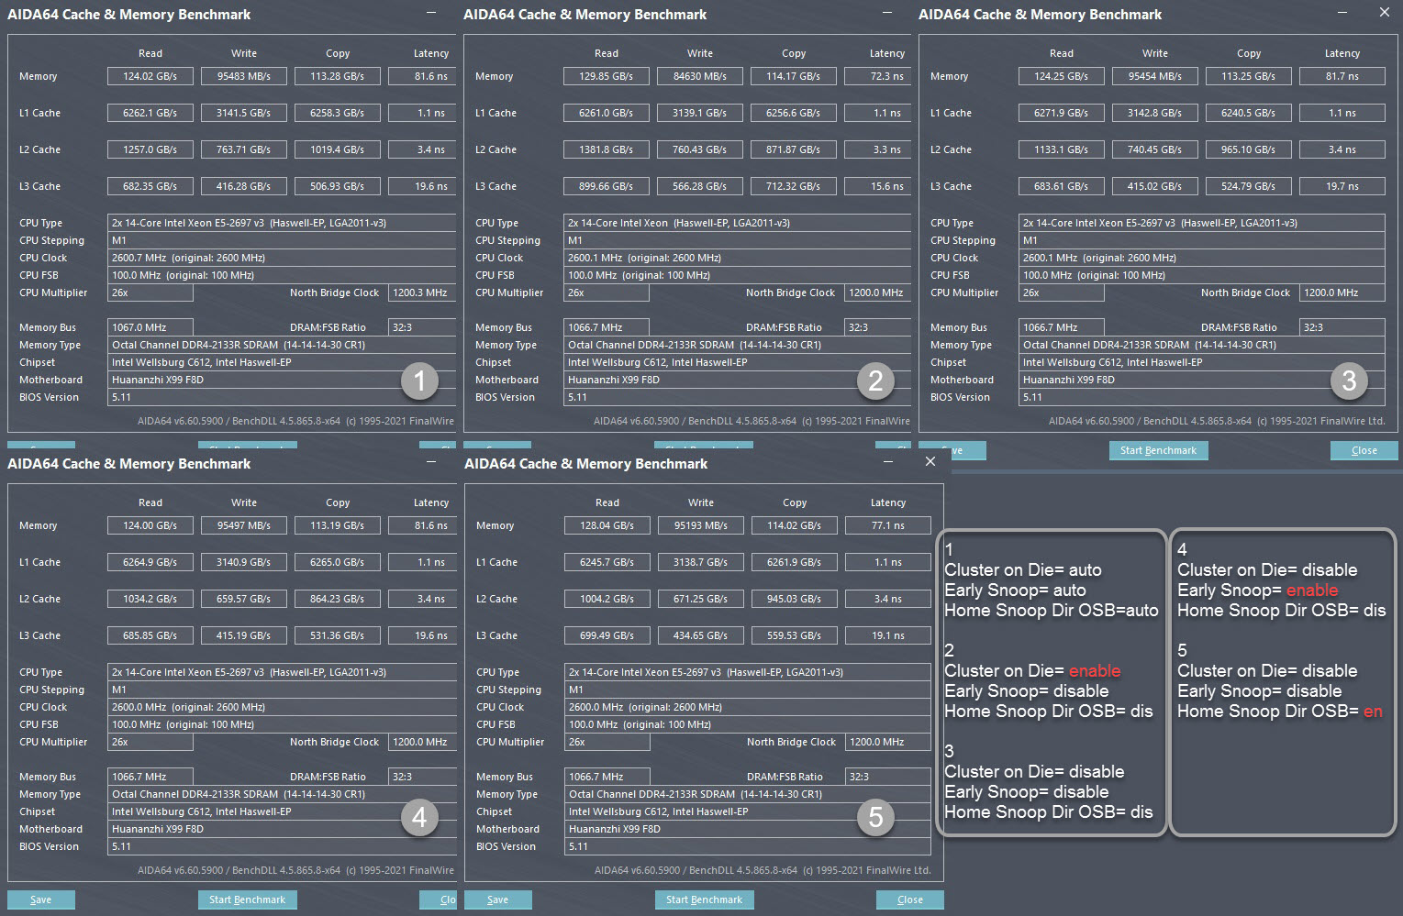Select L2 Cache Read value 1034.2 GB/s
The image size is (1403, 916).
tap(150, 599)
